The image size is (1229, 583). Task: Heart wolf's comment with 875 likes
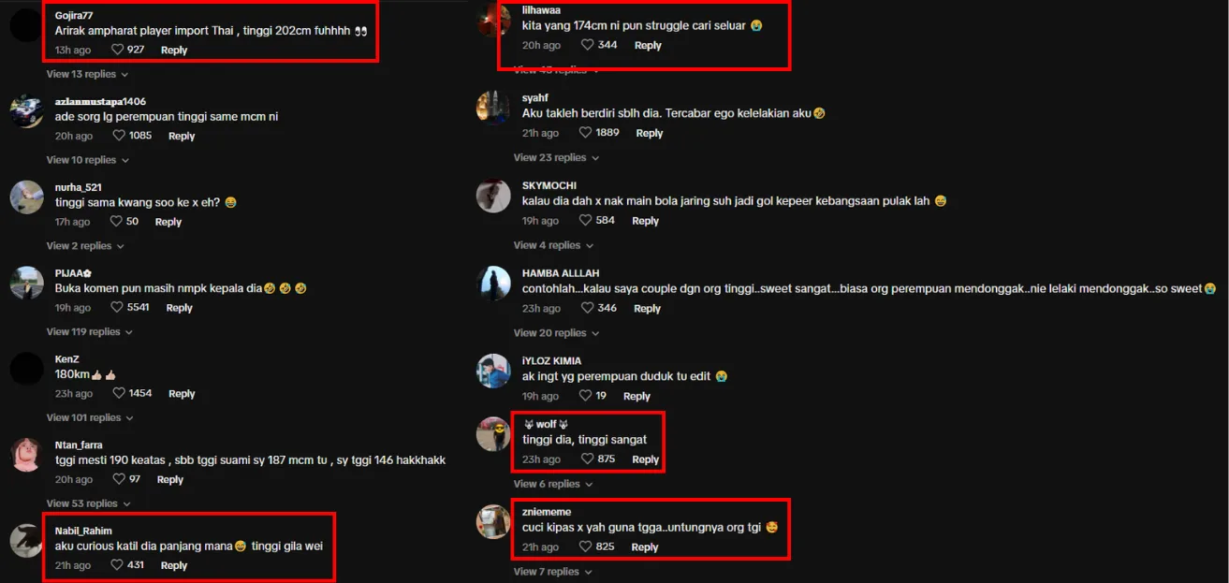point(588,459)
